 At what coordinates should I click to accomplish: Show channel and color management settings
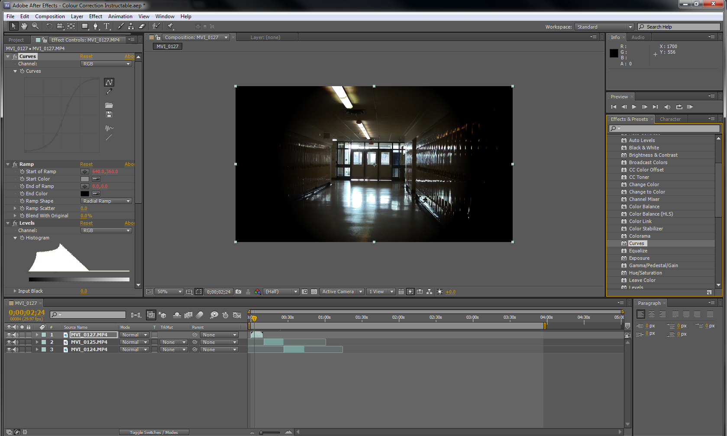click(258, 292)
